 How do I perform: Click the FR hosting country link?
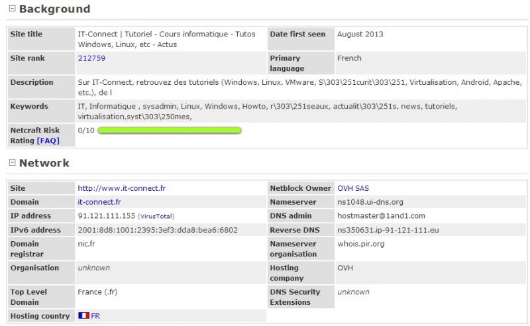click(96, 316)
